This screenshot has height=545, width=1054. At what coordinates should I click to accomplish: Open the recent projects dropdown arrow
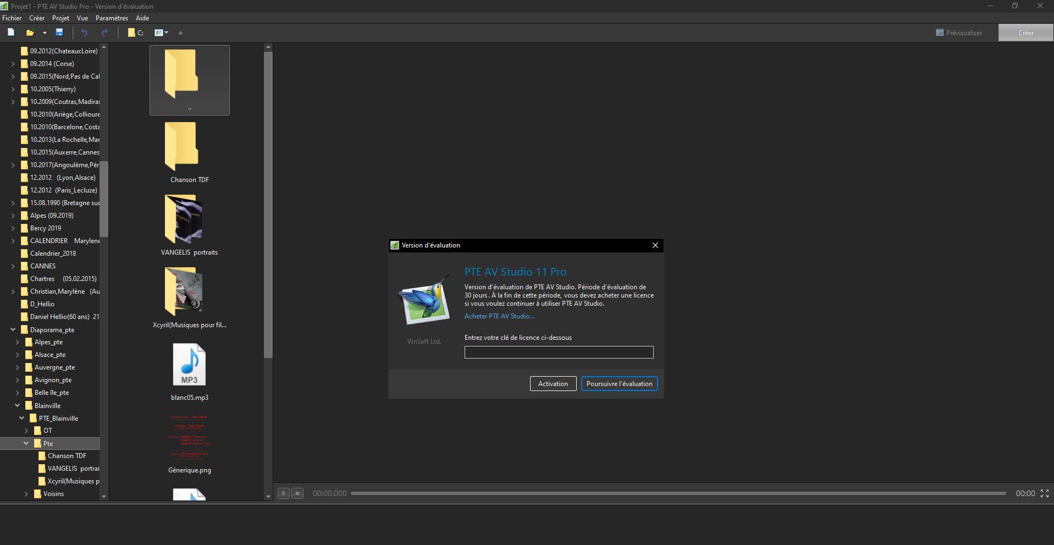tap(45, 33)
